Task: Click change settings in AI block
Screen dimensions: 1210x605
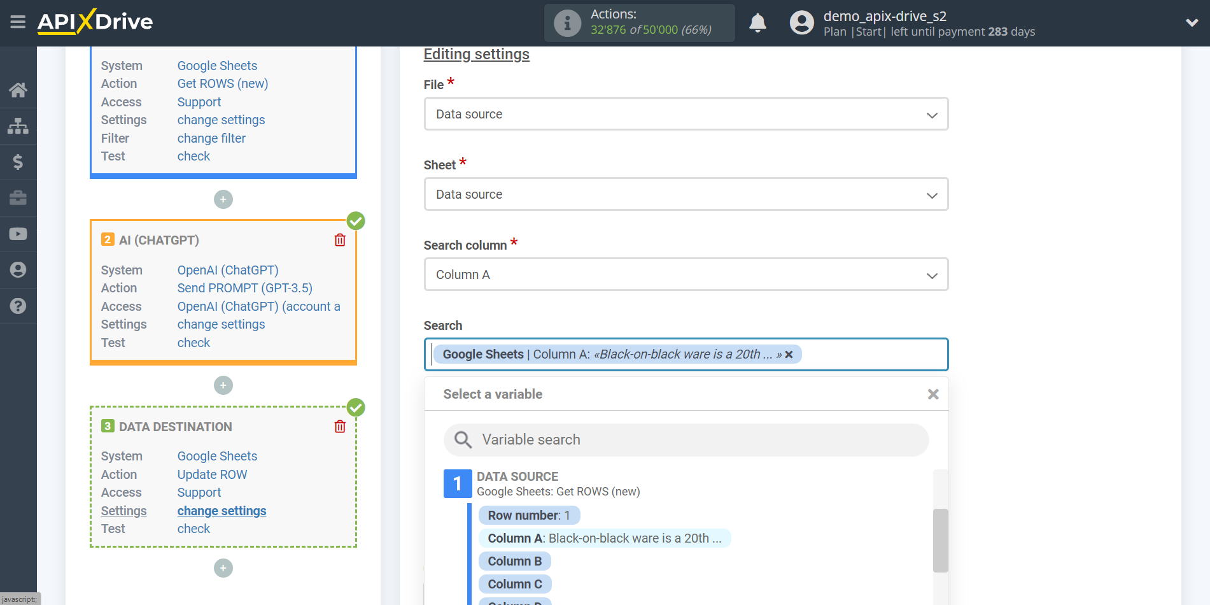Action: (221, 324)
